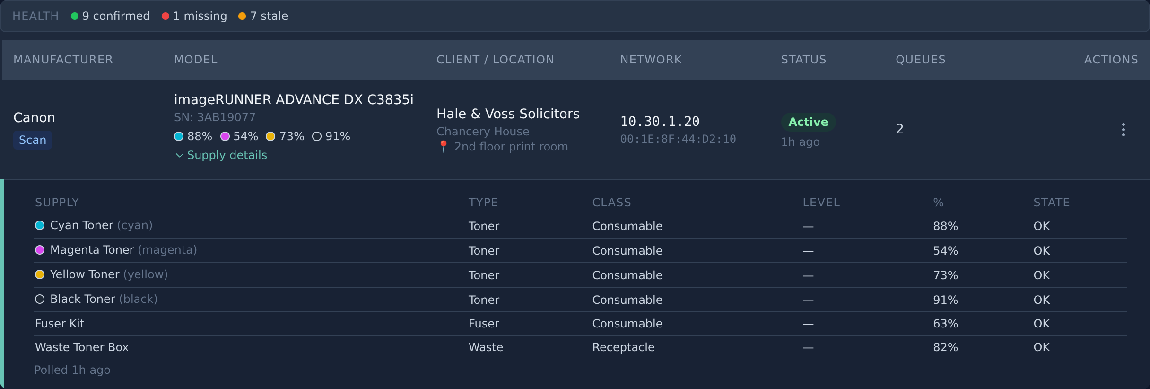The height and width of the screenshot is (389, 1150).
Task: Click the IP address 10.30.1.20
Action: [x=660, y=122]
